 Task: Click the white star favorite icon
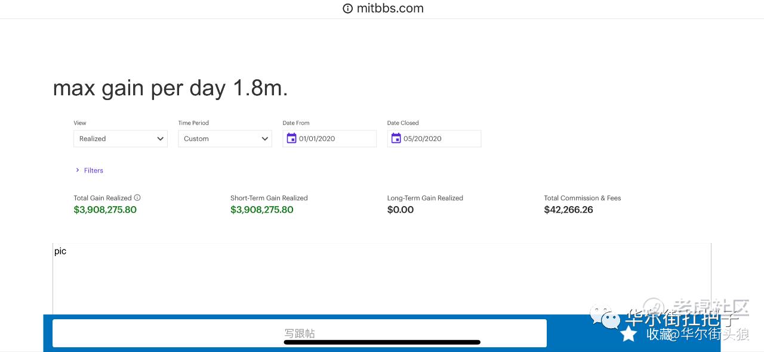point(629,334)
